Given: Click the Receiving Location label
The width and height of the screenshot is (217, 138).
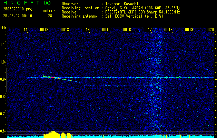Looking at the screenshot, I should tap(80, 8).
